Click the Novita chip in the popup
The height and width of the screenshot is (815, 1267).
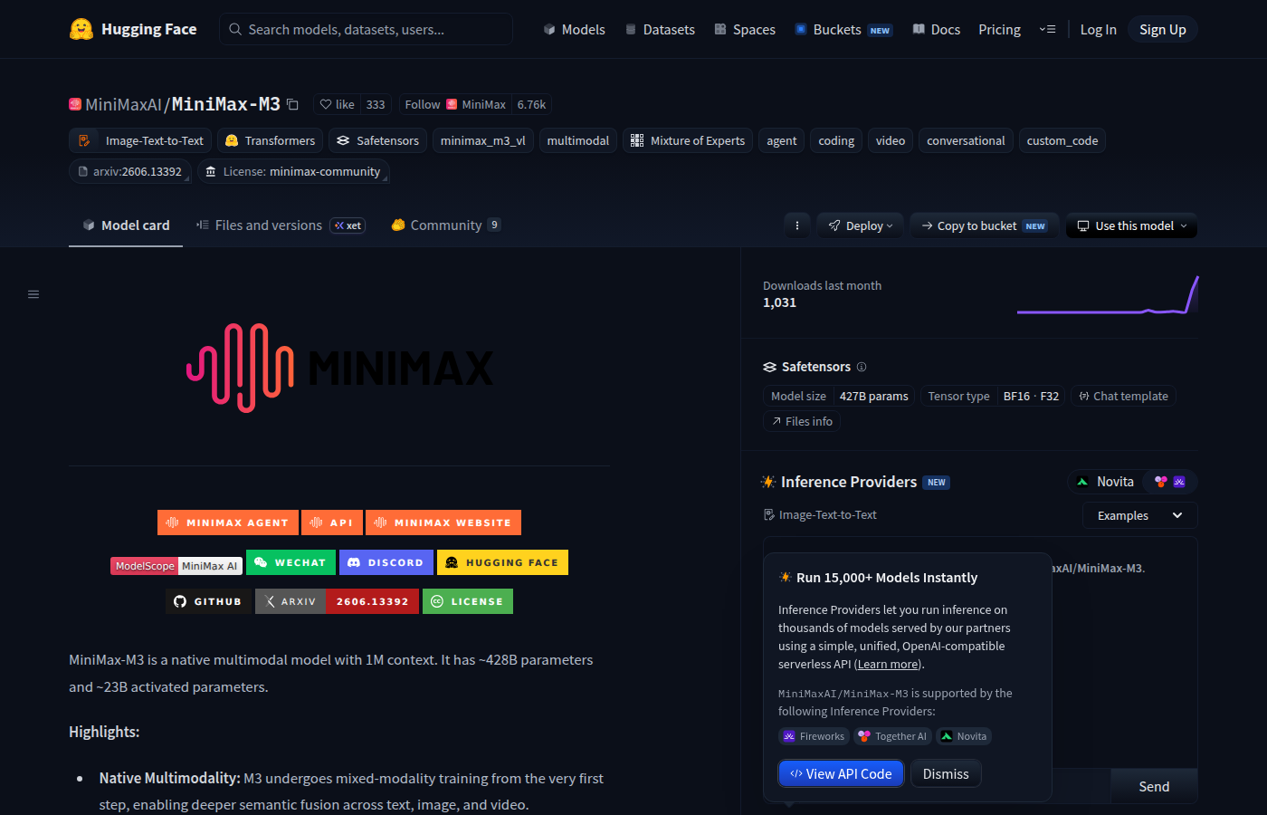(964, 736)
